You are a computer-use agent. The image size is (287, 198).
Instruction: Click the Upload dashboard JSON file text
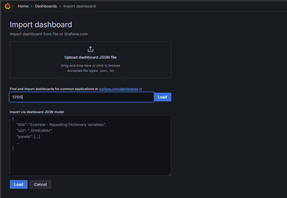[x=91, y=57]
